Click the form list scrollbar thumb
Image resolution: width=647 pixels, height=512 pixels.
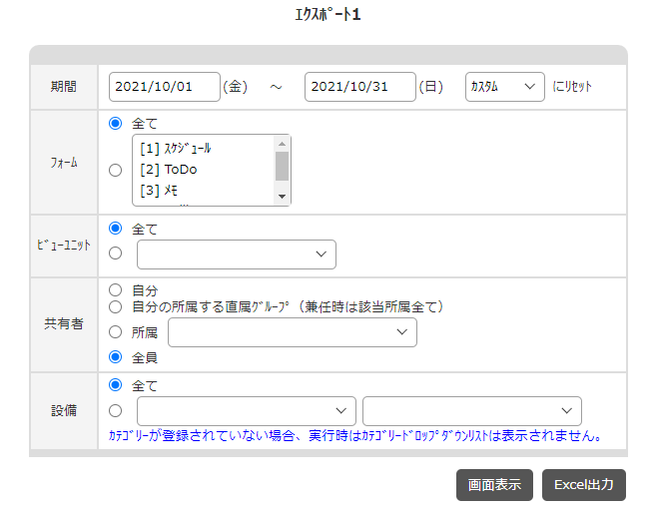[x=283, y=166]
